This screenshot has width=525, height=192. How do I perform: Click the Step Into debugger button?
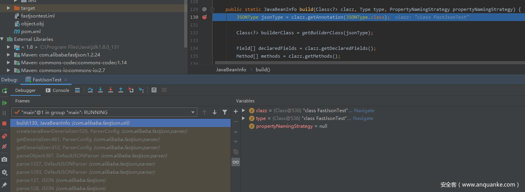pos(100,90)
